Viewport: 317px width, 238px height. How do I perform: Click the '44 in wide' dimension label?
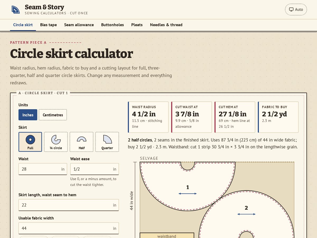click(132, 201)
